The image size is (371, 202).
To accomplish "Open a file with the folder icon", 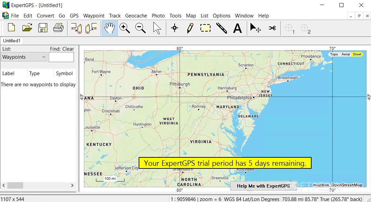I will click(x=27, y=28).
